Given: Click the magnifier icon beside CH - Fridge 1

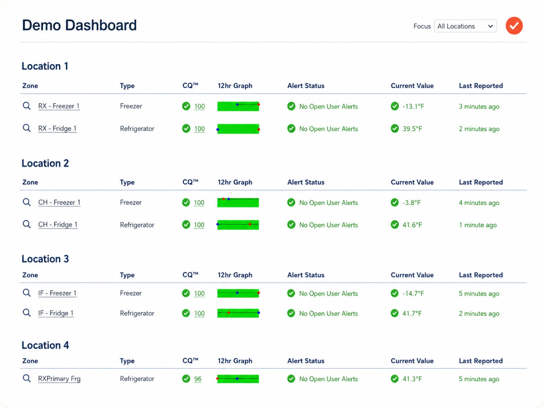Looking at the screenshot, I should [x=27, y=224].
